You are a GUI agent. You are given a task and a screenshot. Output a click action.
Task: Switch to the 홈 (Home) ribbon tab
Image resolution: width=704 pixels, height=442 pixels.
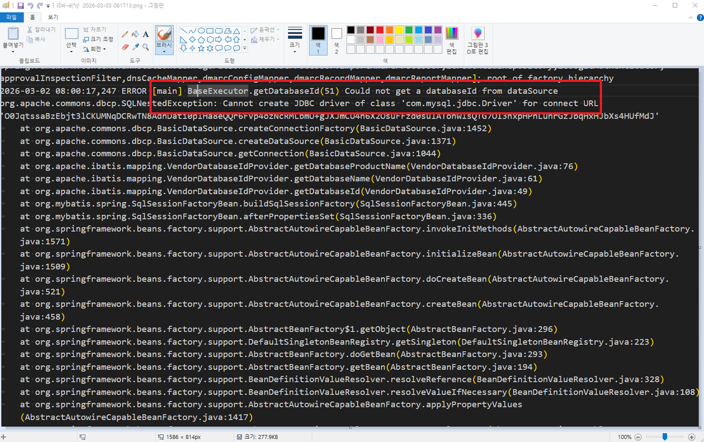33,17
